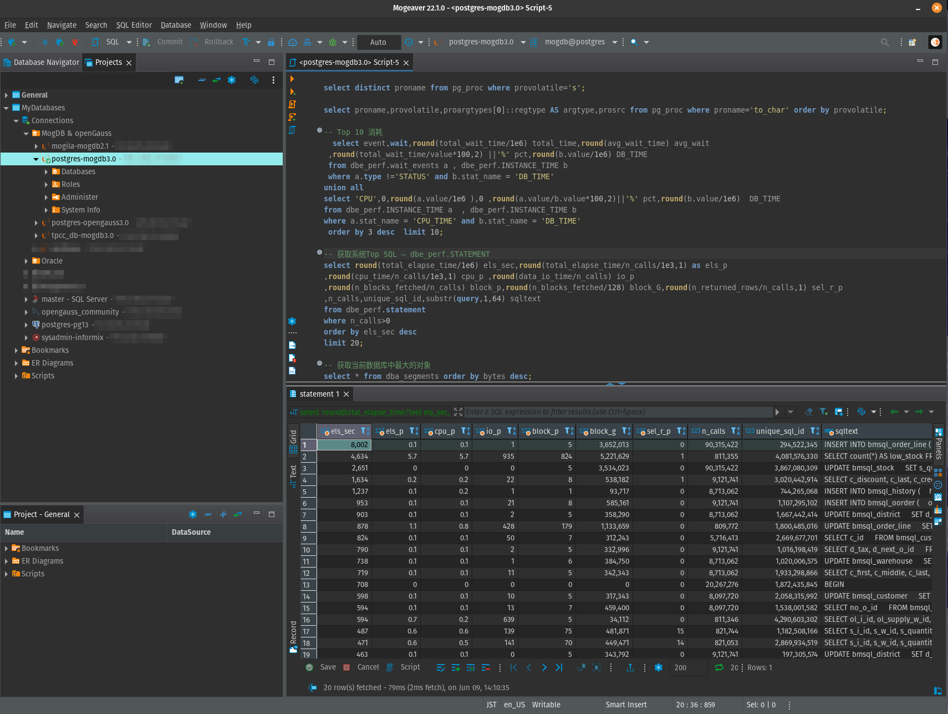Click the SQL filter expression input field
Viewport: 948px width, 714px height.
(618, 412)
